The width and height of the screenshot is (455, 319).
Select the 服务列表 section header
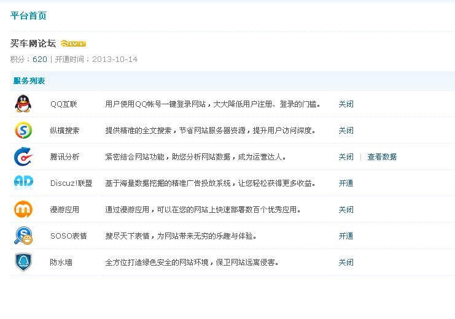pyautogui.click(x=29, y=81)
